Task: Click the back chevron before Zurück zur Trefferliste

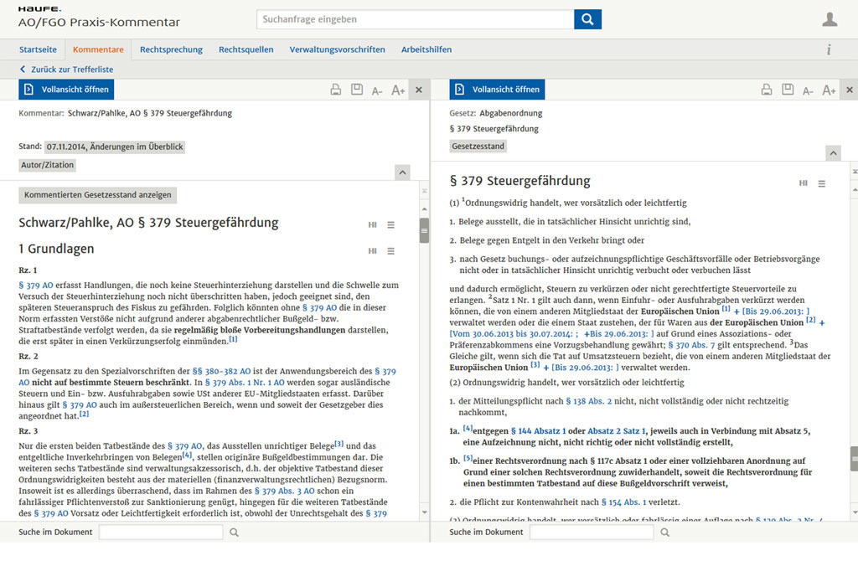Action: pos(23,69)
